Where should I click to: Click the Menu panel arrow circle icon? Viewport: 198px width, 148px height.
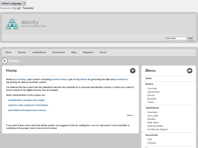[x=190, y=71]
